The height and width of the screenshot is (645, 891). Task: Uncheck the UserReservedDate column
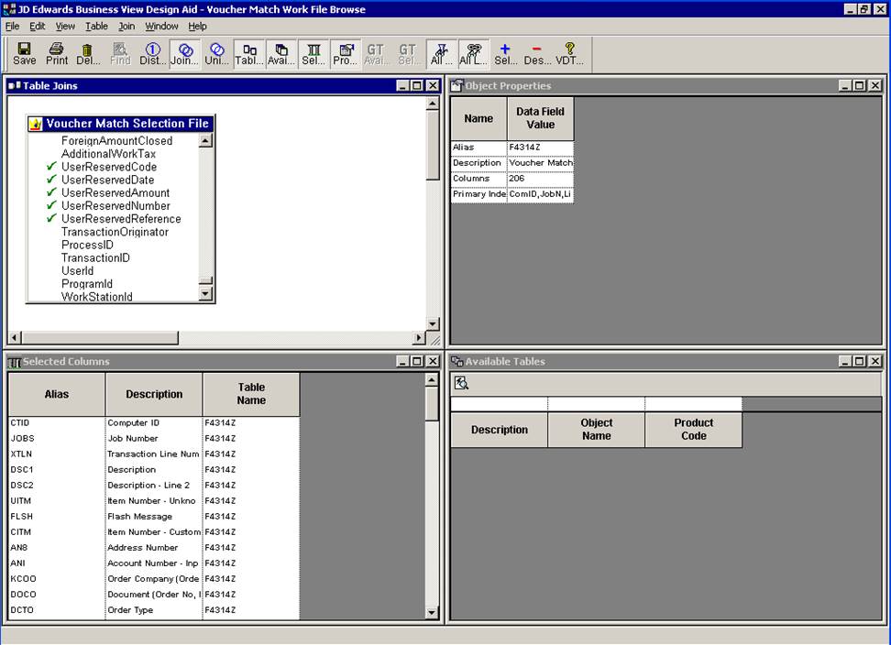click(51, 180)
